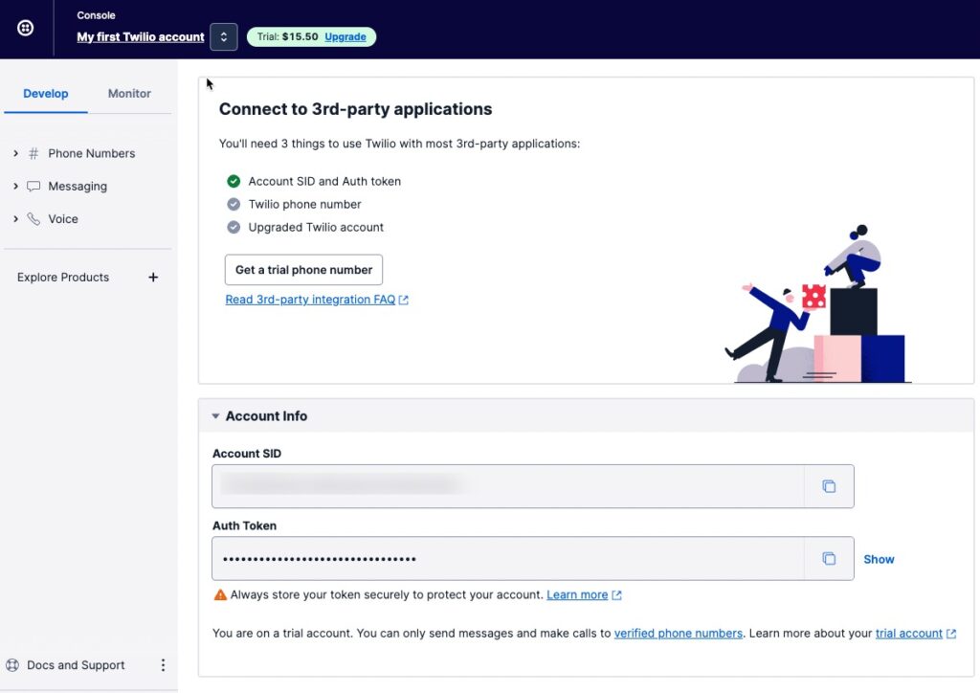
Task: Select the Develop tab
Action: click(45, 94)
